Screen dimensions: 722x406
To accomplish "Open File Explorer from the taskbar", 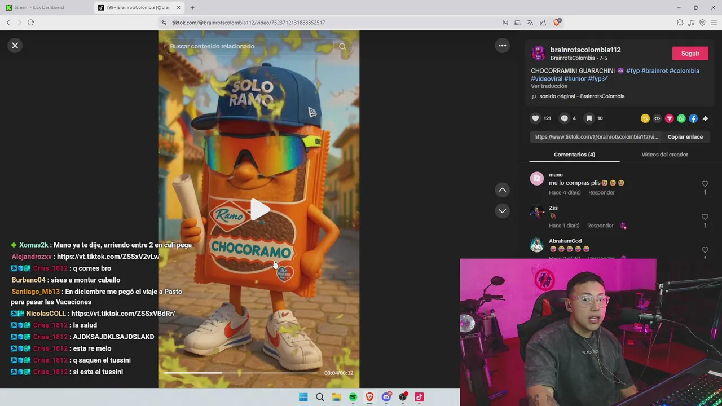I will [x=336, y=398].
